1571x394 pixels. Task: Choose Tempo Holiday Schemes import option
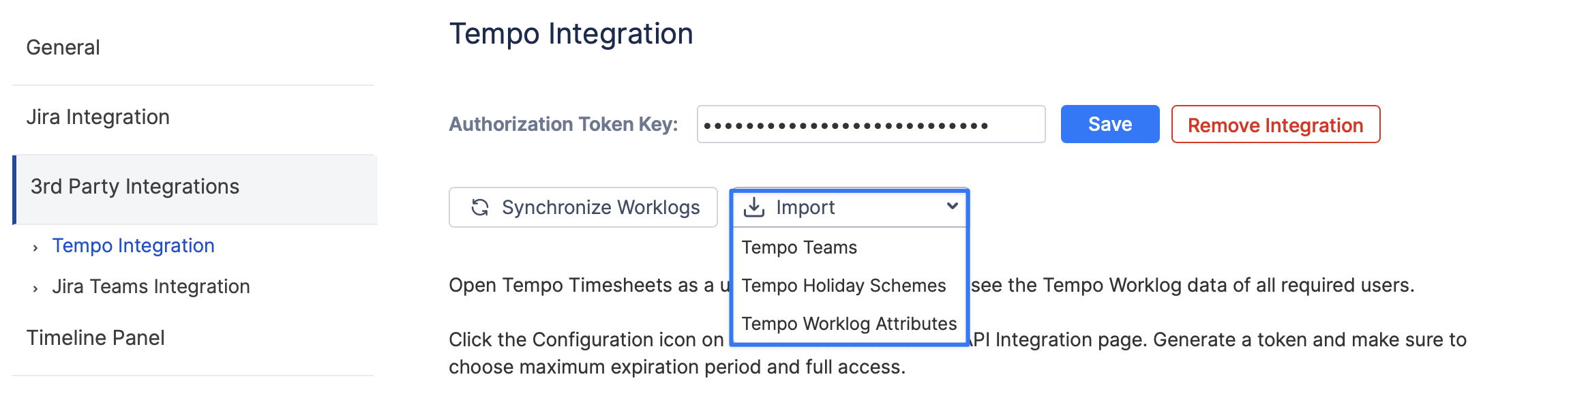[843, 286]
